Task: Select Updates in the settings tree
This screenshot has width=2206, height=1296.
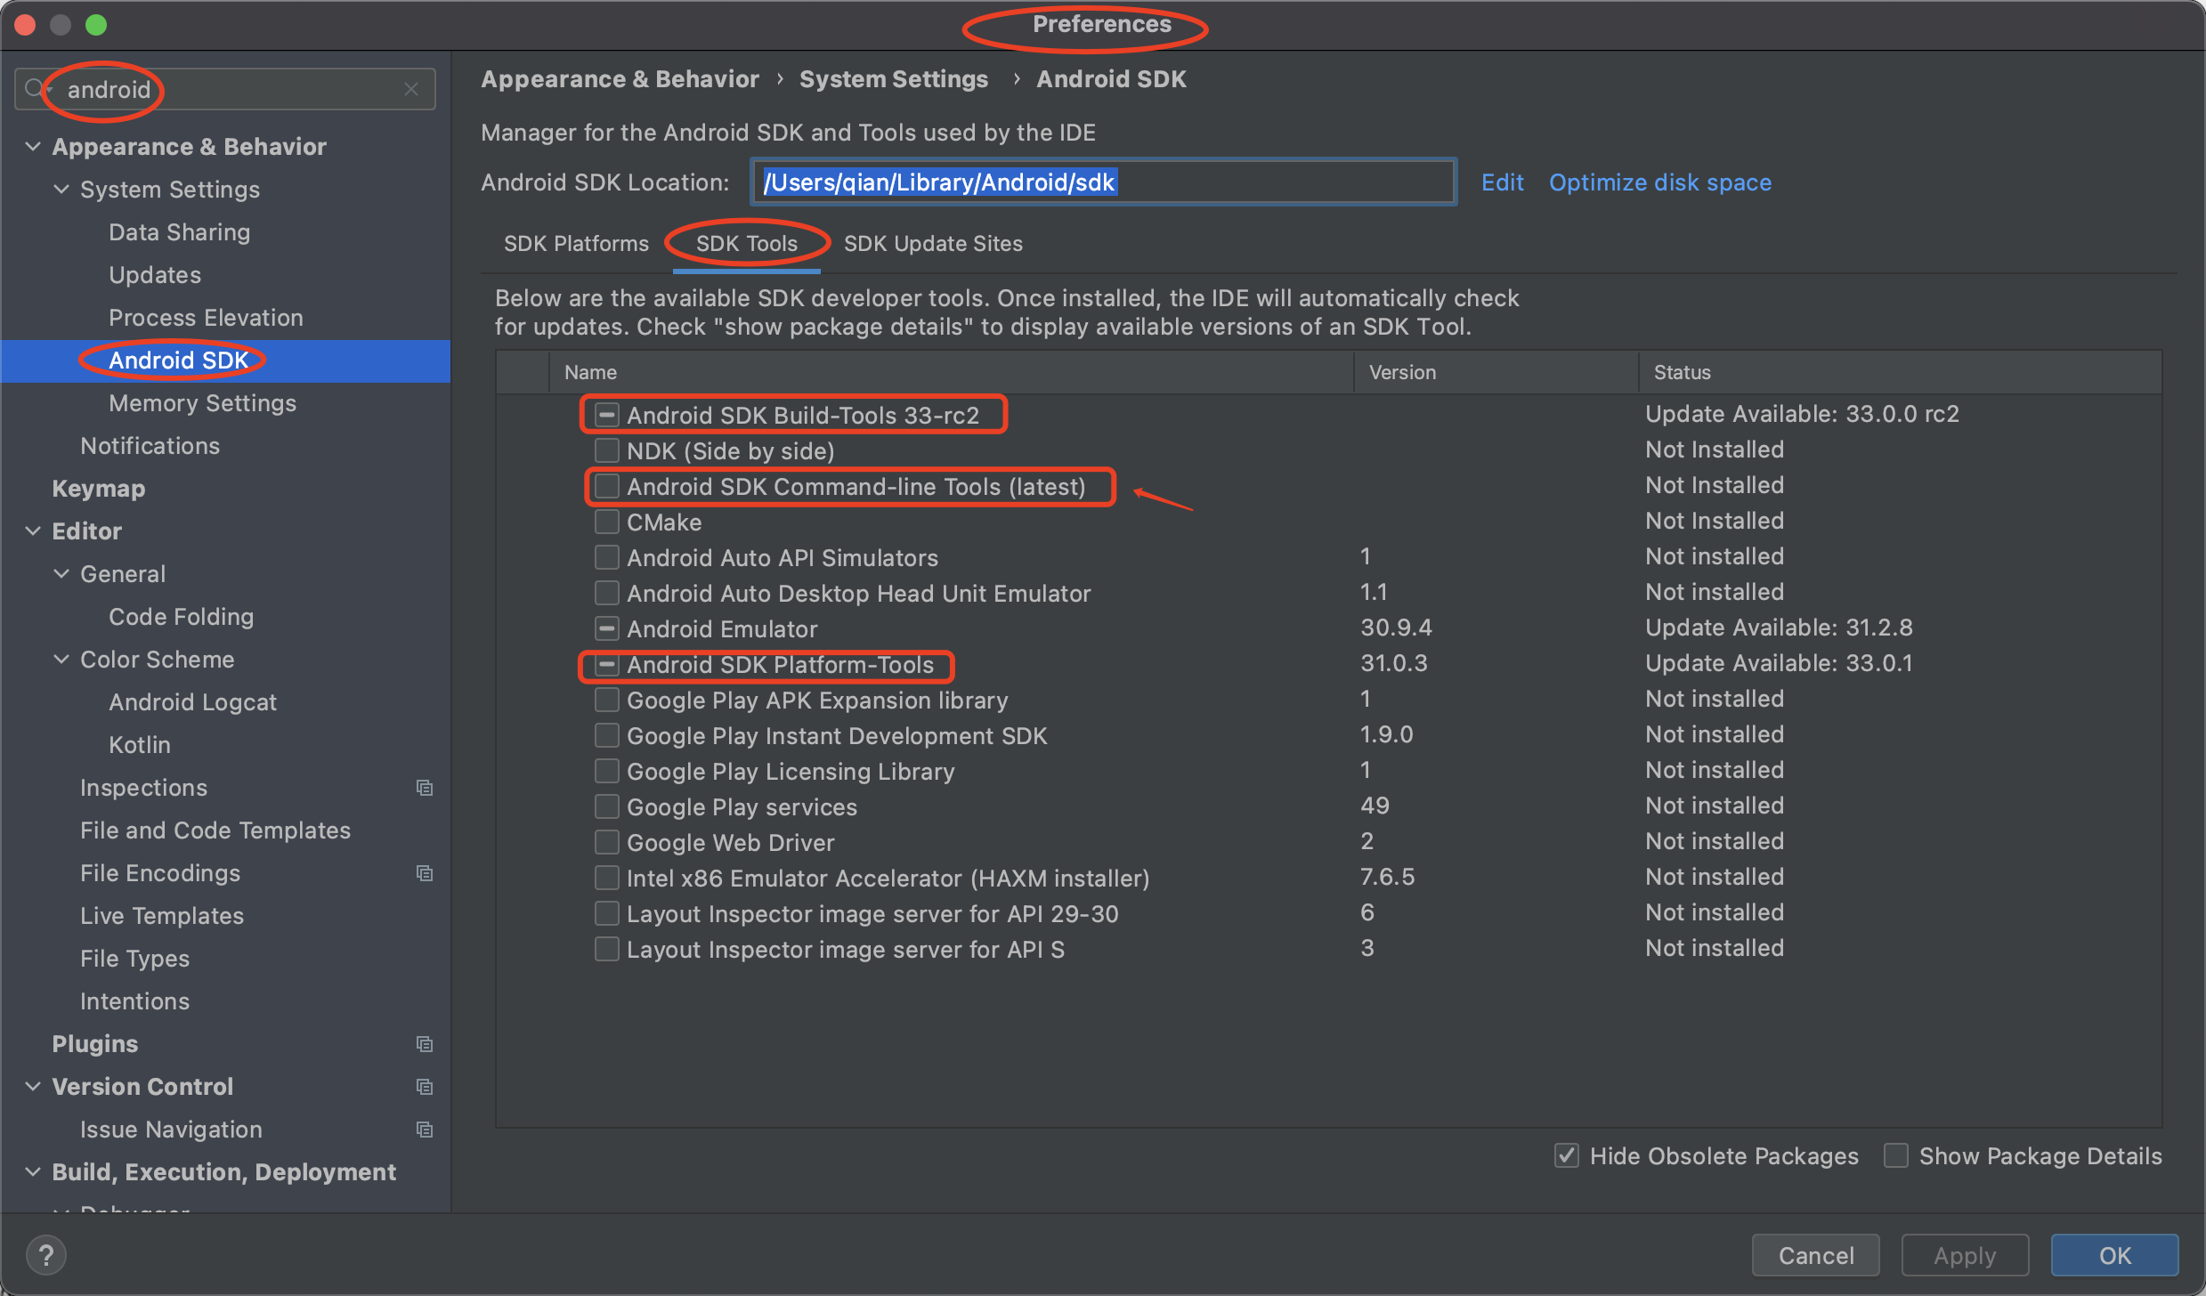Action: (x=155, y=275)
